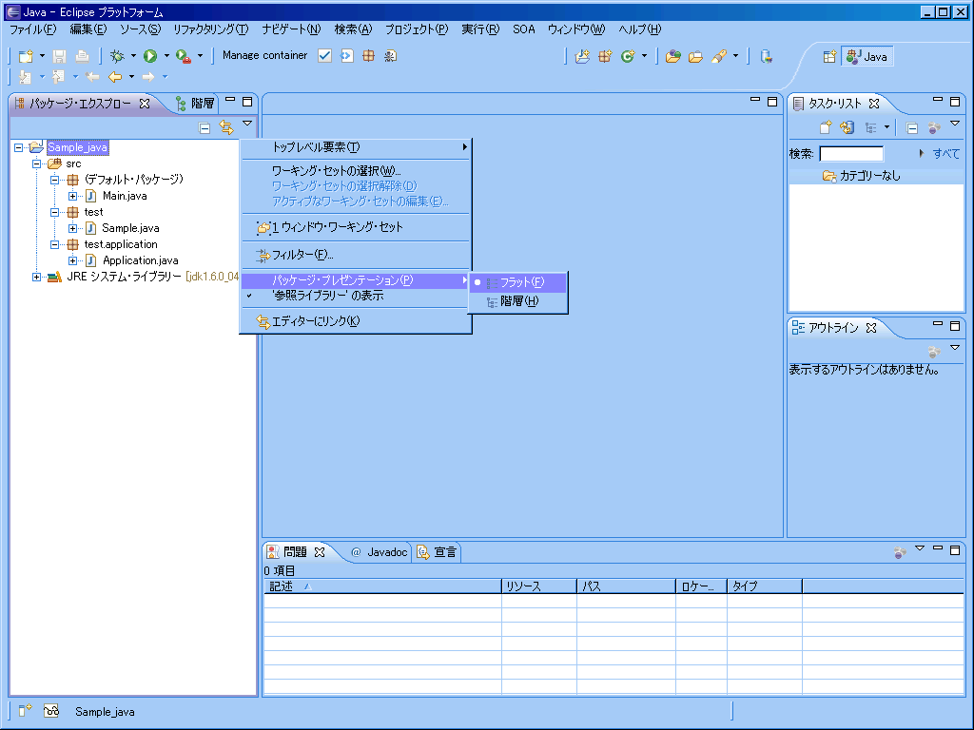The image size is (974, 730).
Task: Select the 階層 presentation option in submenu
Action: [x=518, y=301]
